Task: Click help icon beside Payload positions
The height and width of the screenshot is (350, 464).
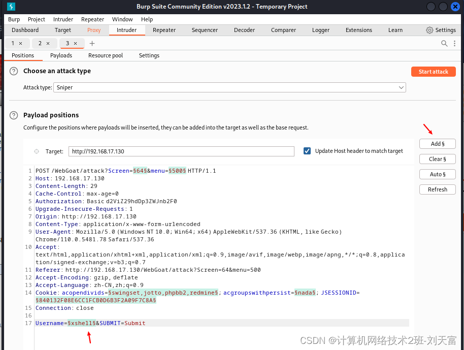Action: pyautogui.click(x=14, y=115)
